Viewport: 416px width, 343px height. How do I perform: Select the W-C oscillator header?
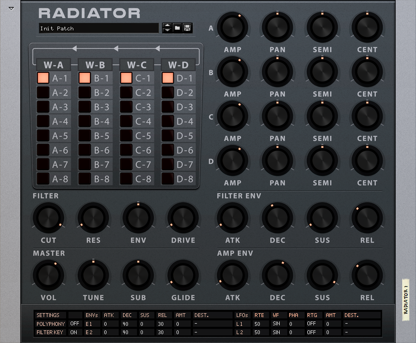(x=137, y=65)
